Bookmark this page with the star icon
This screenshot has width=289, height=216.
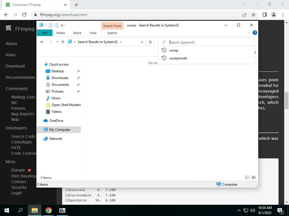(x=253, y=15)
